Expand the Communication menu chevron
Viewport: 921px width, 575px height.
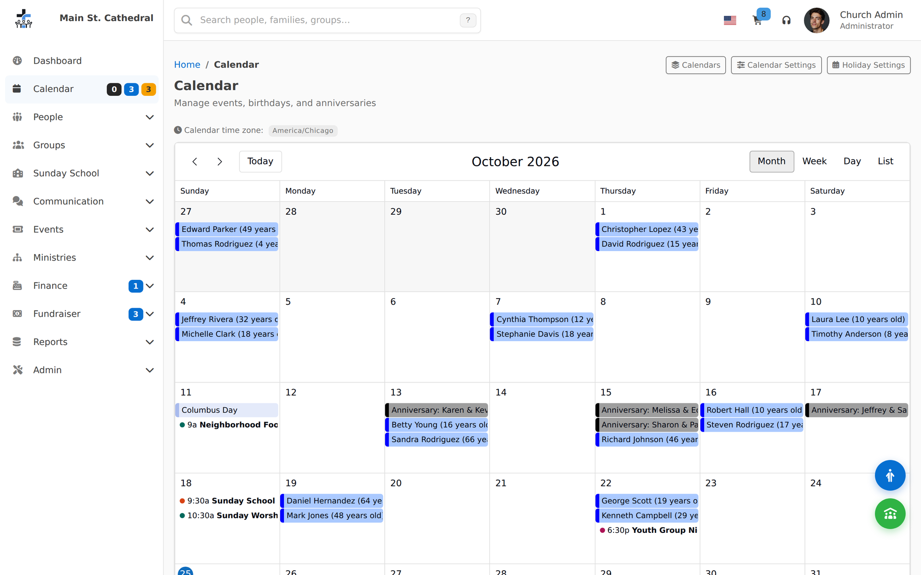tap(150, 202)
